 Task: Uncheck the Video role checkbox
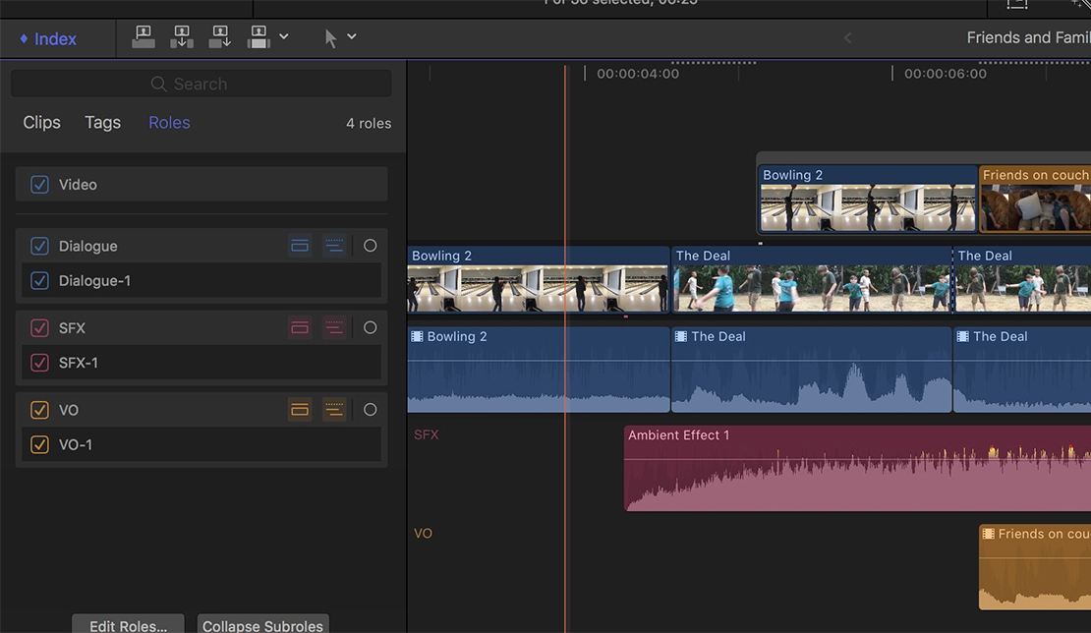[39, 184]
